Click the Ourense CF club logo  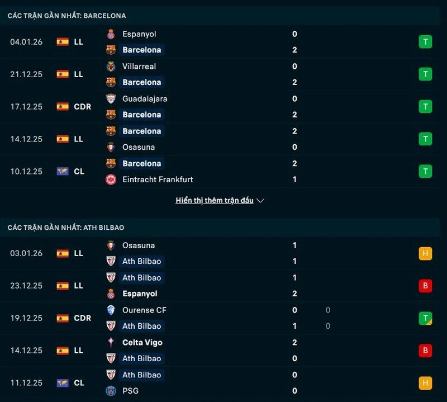point(110,310)
